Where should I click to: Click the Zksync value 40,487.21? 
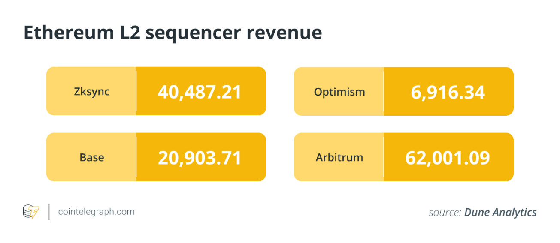tap(200, 92)
